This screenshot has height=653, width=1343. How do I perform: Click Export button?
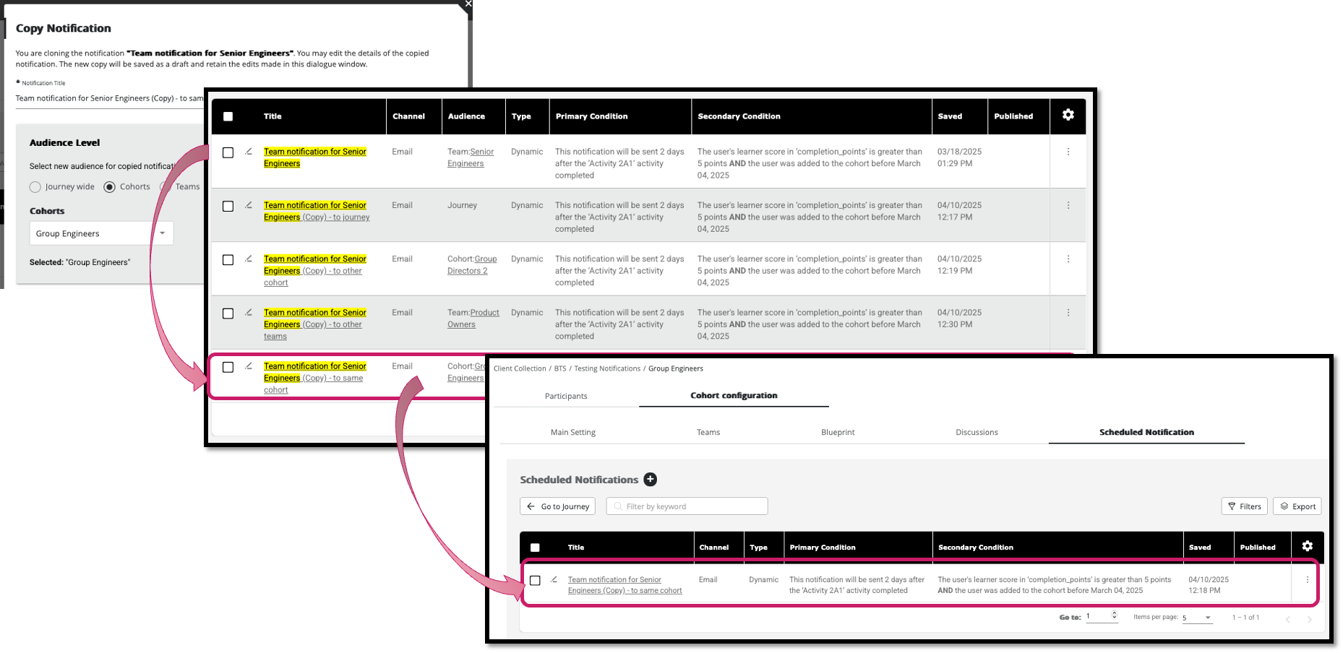(x=1297, y=506)
